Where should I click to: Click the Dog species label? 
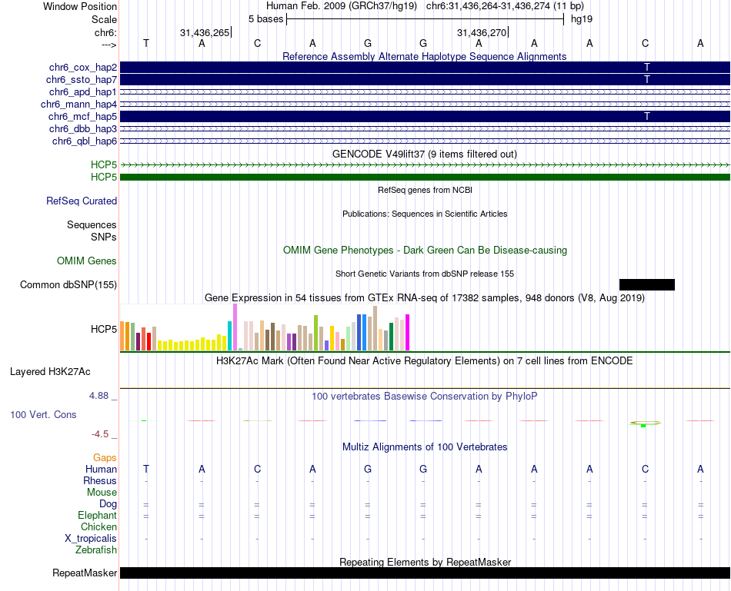108,504
